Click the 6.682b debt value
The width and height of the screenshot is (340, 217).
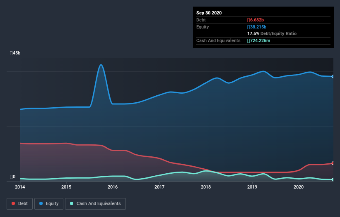[256, 20]
